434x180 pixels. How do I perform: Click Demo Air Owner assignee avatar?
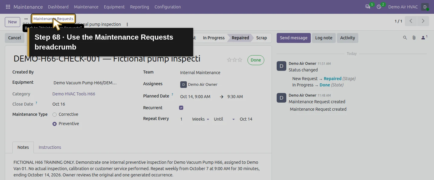pos(184,85)
